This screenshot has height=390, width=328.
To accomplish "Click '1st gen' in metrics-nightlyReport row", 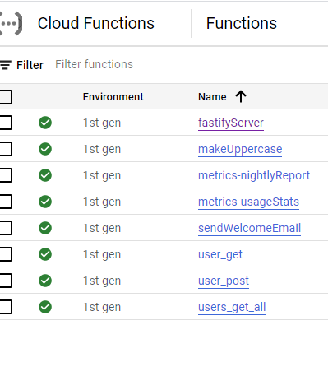I will pyautogui.click(x=102, y=175).
